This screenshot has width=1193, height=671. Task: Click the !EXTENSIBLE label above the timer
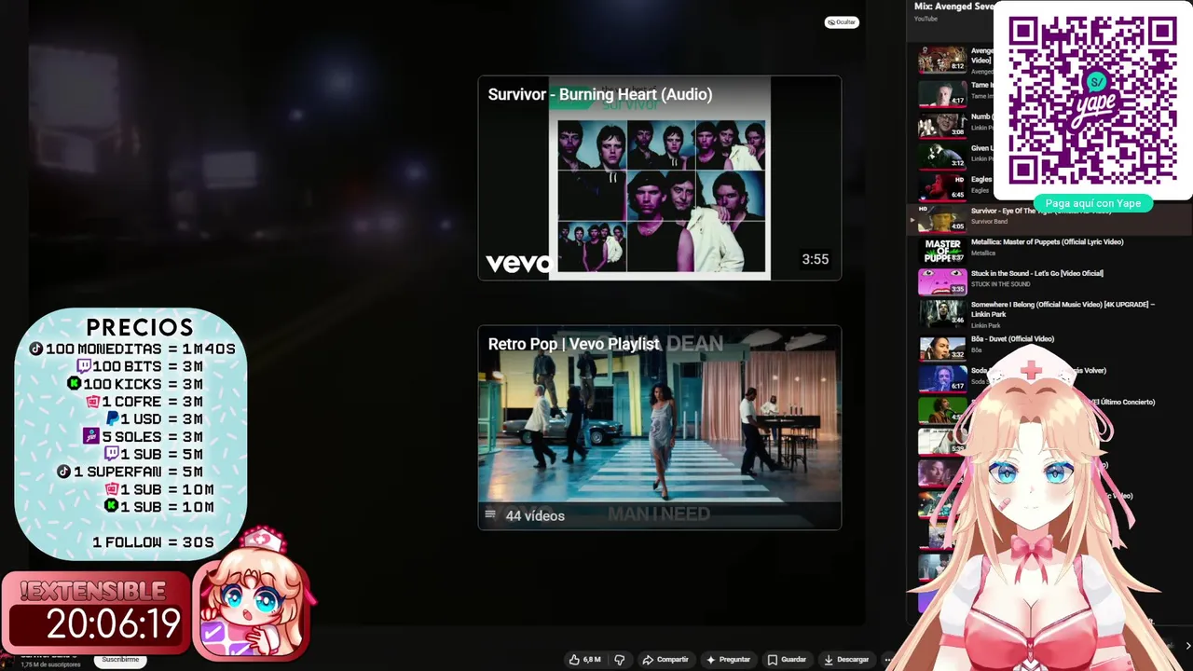(x=91, y=592)
